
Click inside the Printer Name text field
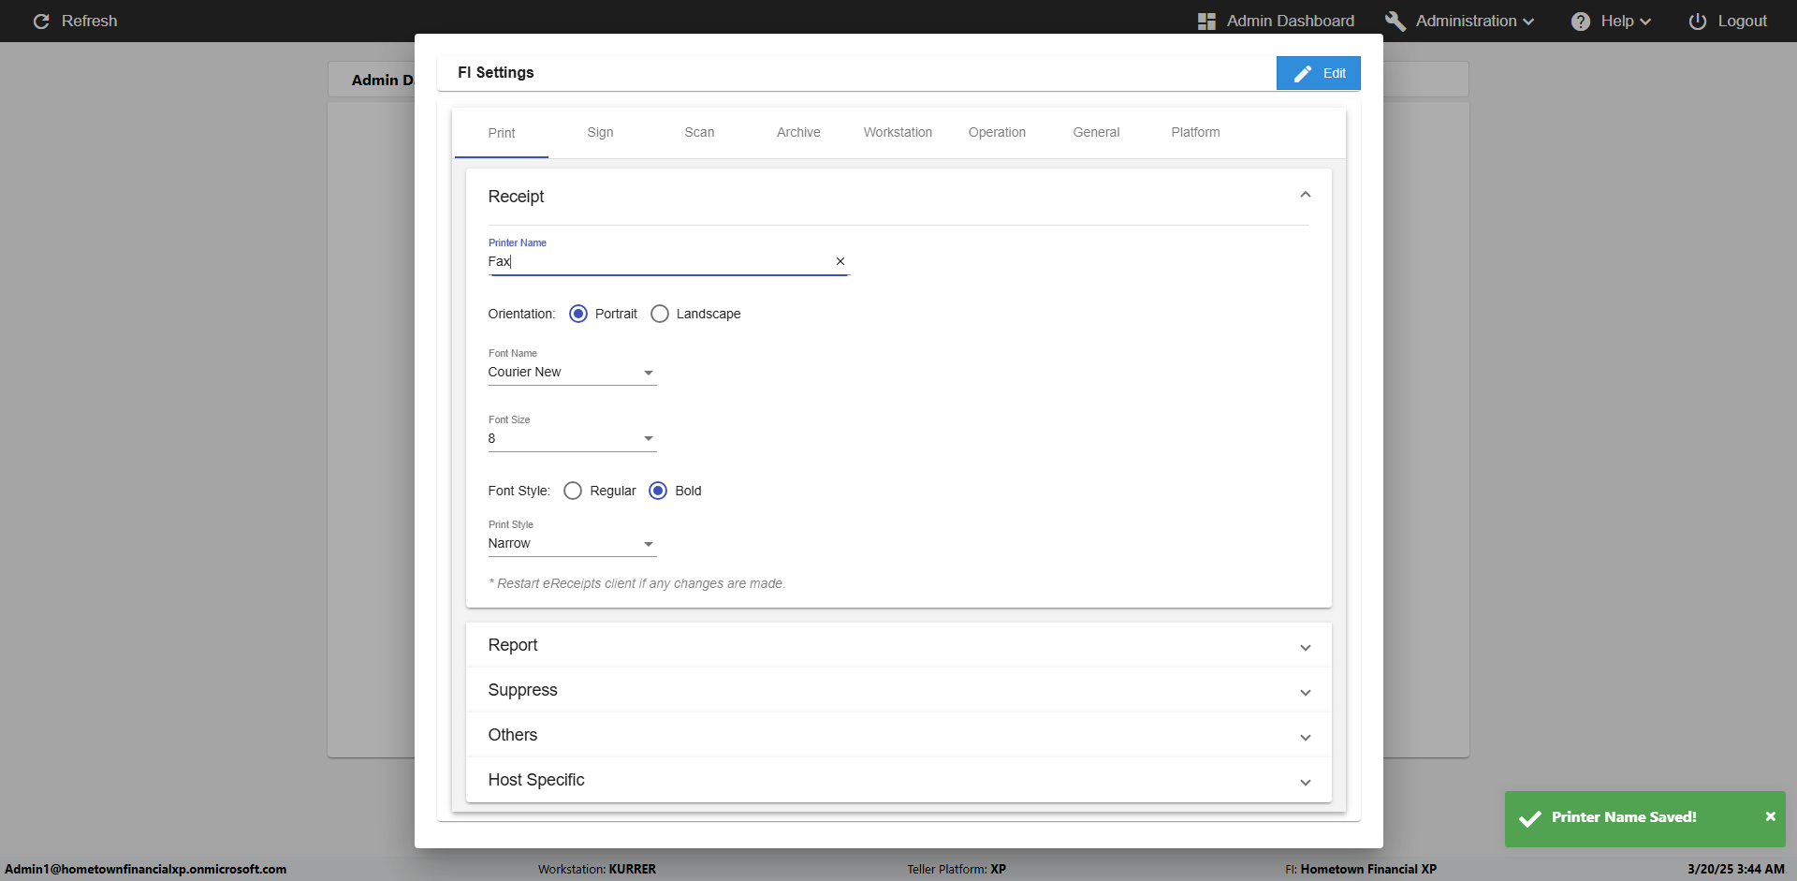coord(655,261)
